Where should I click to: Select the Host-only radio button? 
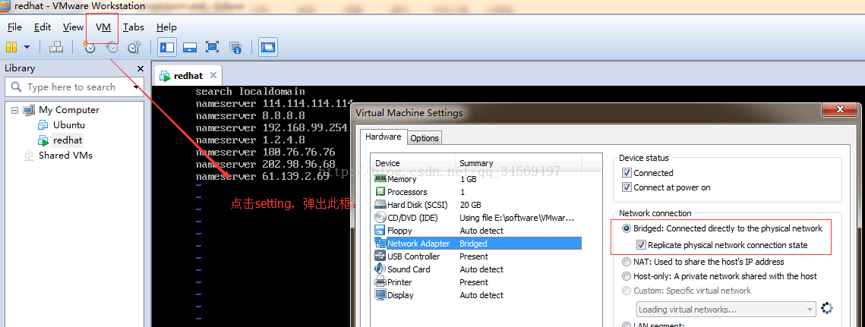point(627,276)
